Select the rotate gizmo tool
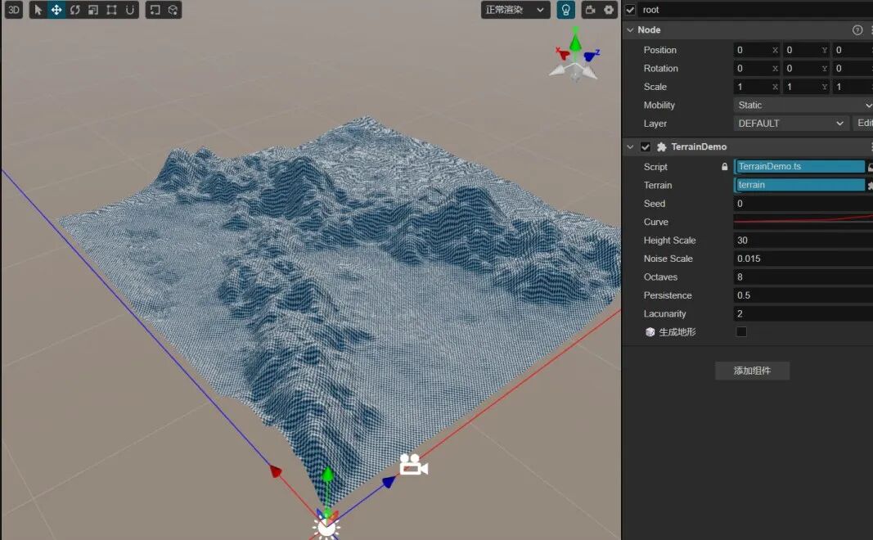Image resolution: width=873 pixels, height=540 pixels. pos(74,10)
